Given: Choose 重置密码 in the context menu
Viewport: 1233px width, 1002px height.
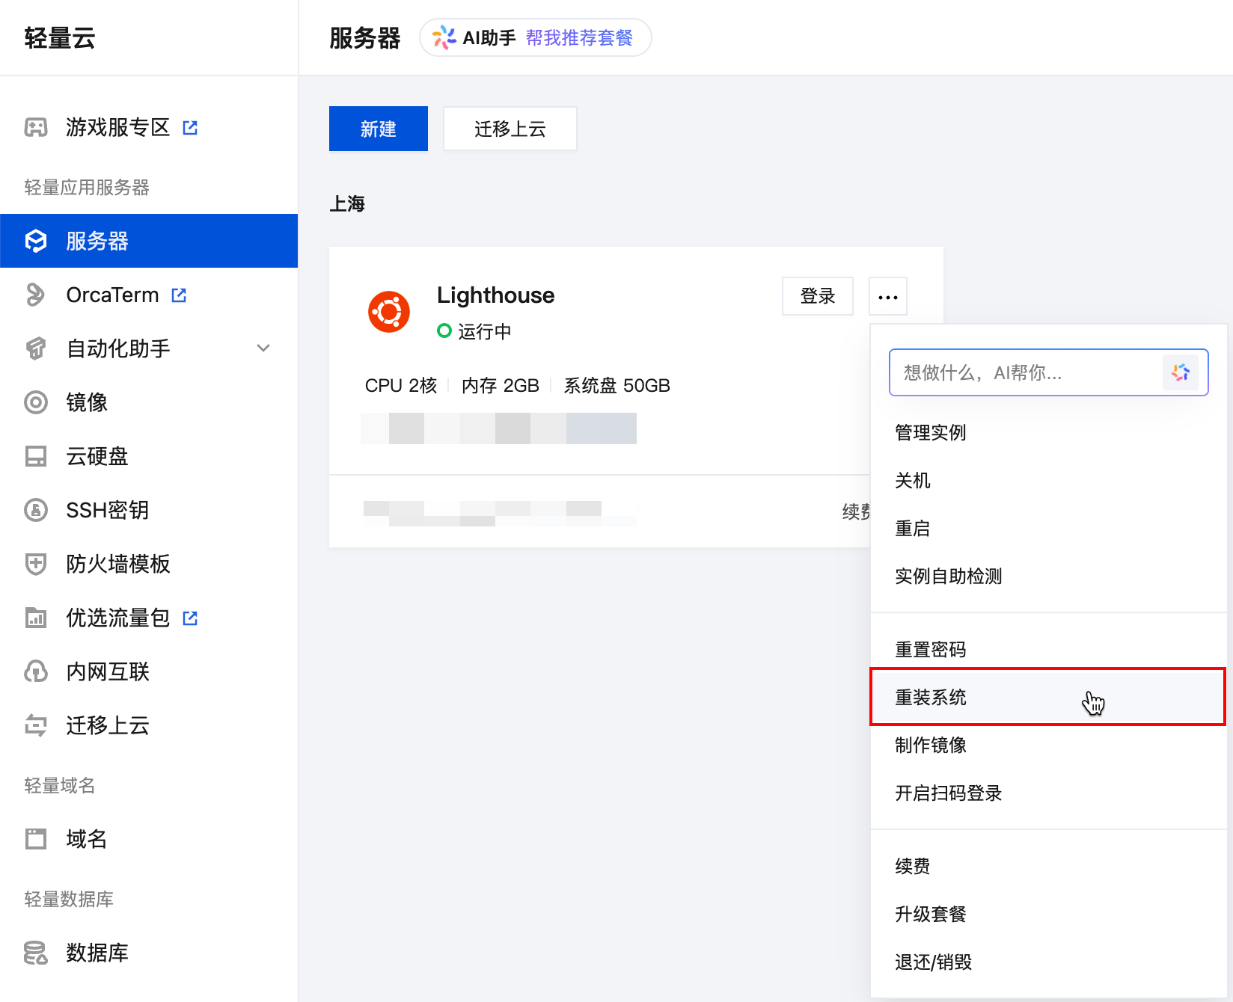Looking at the screenshot, I should click(x=930, y=648).
